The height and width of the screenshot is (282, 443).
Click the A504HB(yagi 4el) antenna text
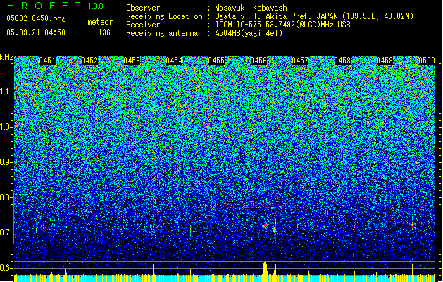(x=249, y=33)
